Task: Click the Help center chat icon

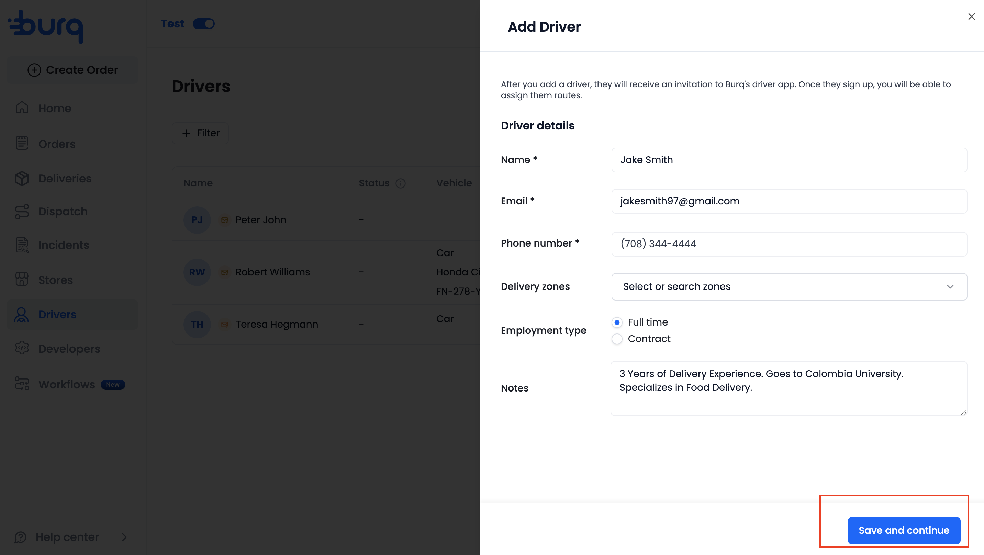Action: click(20, 537)
